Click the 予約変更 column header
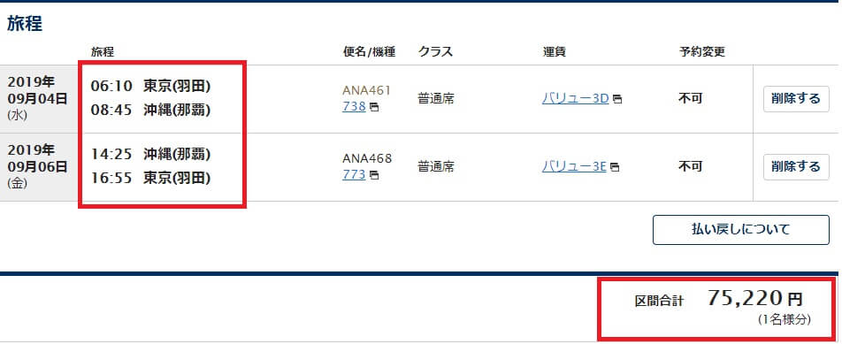This screenshot has width=842, height=344. click(702, 52)
